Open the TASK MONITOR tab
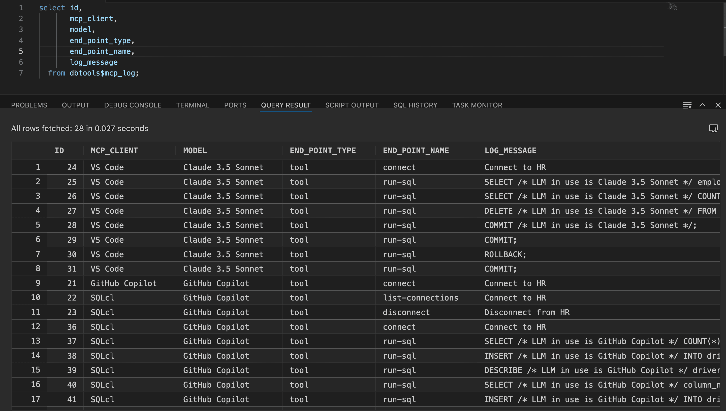The image size is (726, 411). click(477, 105)
